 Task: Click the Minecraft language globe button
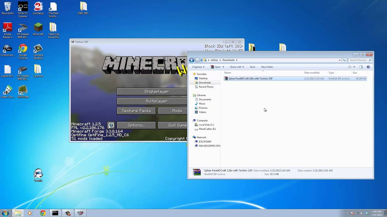pos(111,125)
